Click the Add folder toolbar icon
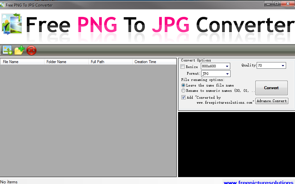Screen dimensions: 295x184 coord(19,50)
